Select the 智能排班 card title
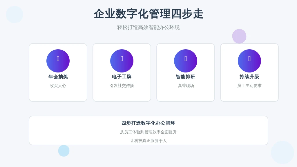This screenshot has width=297, height=167. click(x=186, y=77)
